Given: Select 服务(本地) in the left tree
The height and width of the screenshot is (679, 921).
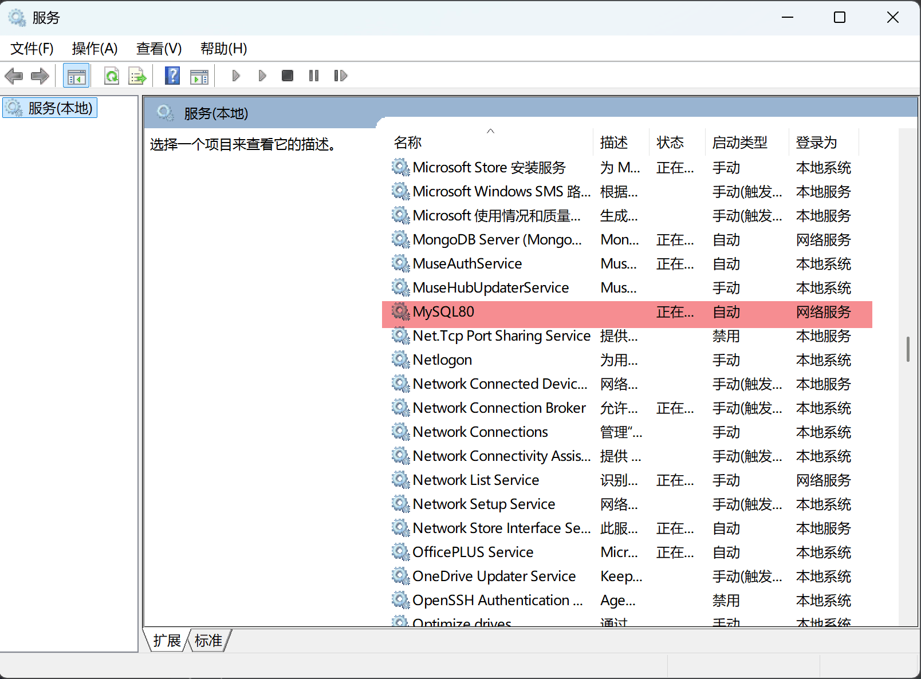Looking at the screenshot, I should click(x=60, y=108).
